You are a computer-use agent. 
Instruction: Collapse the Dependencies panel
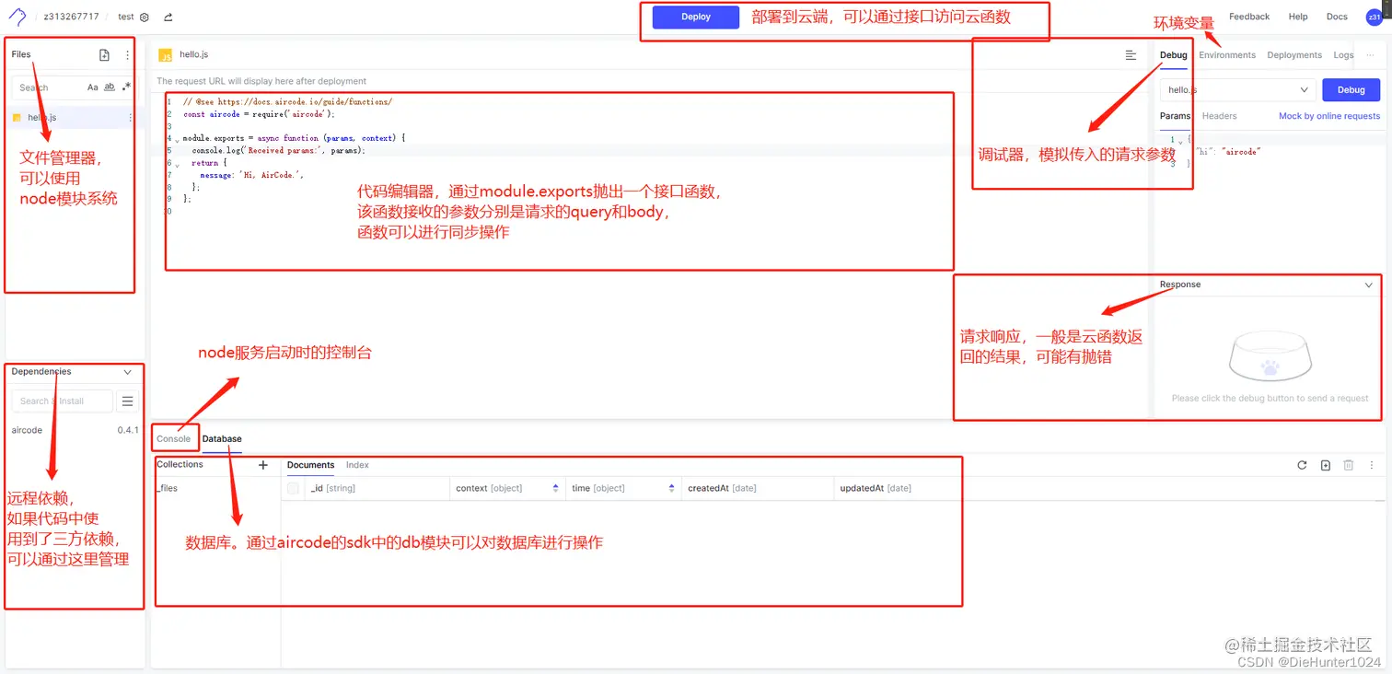click(127, 372)
